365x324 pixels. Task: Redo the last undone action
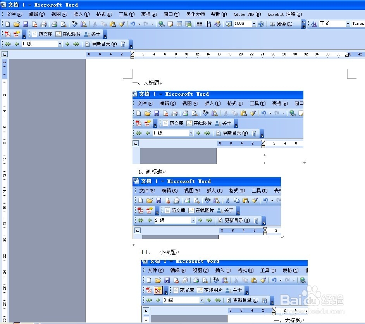click(x=146, y=24)
